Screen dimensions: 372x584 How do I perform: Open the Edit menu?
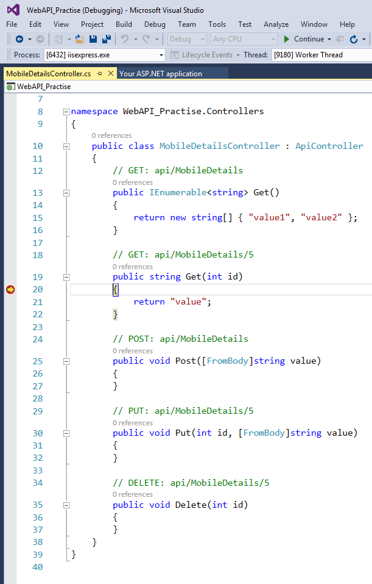[x=35, y=24]
